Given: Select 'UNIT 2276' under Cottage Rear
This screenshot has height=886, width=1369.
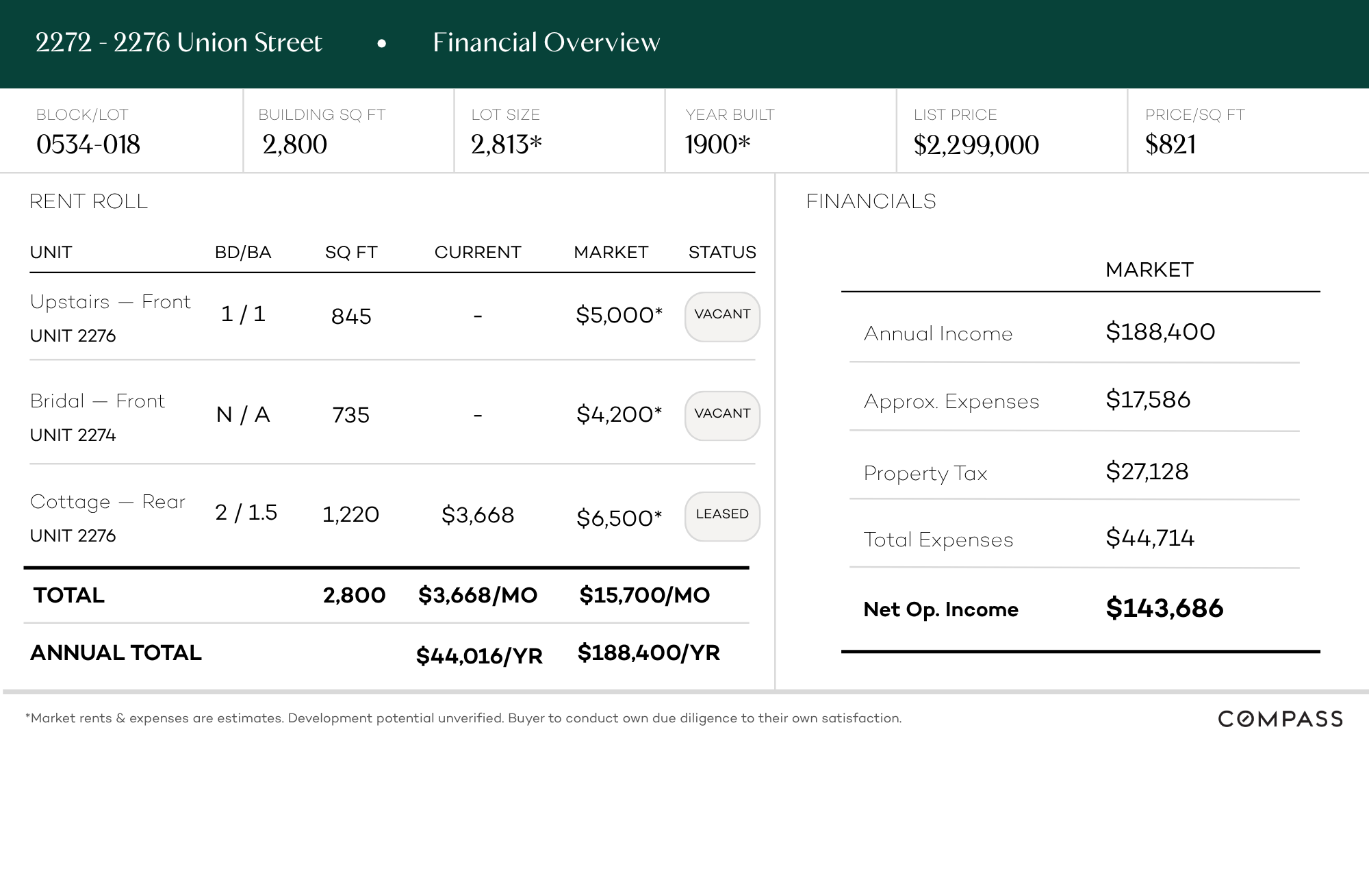Looking at the screenshot, I should tap(73, 536).
